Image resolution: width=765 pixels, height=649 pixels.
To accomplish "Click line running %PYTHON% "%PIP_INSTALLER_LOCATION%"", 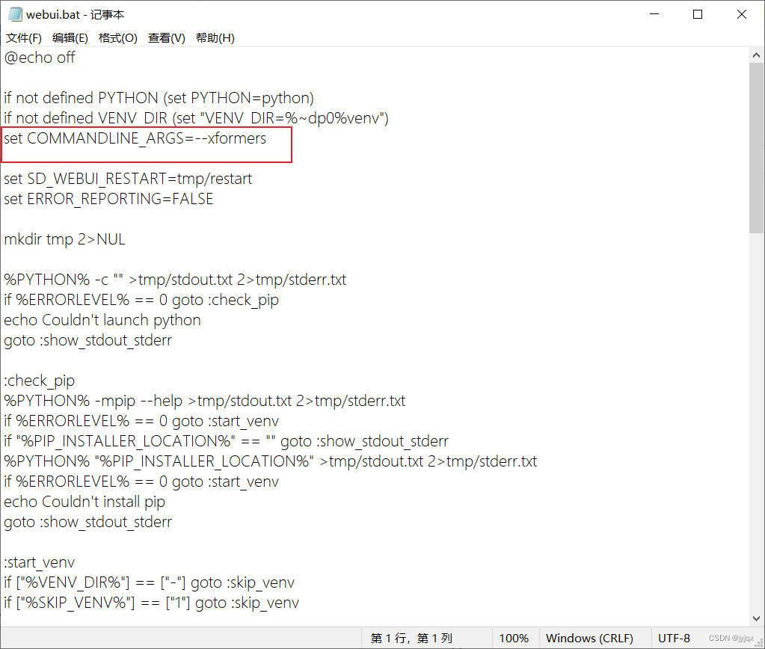I will click(x=271, y=461).
